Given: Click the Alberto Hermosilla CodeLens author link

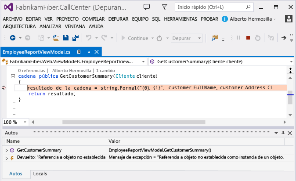Looking at the screenshot, I should click(72, 70).
